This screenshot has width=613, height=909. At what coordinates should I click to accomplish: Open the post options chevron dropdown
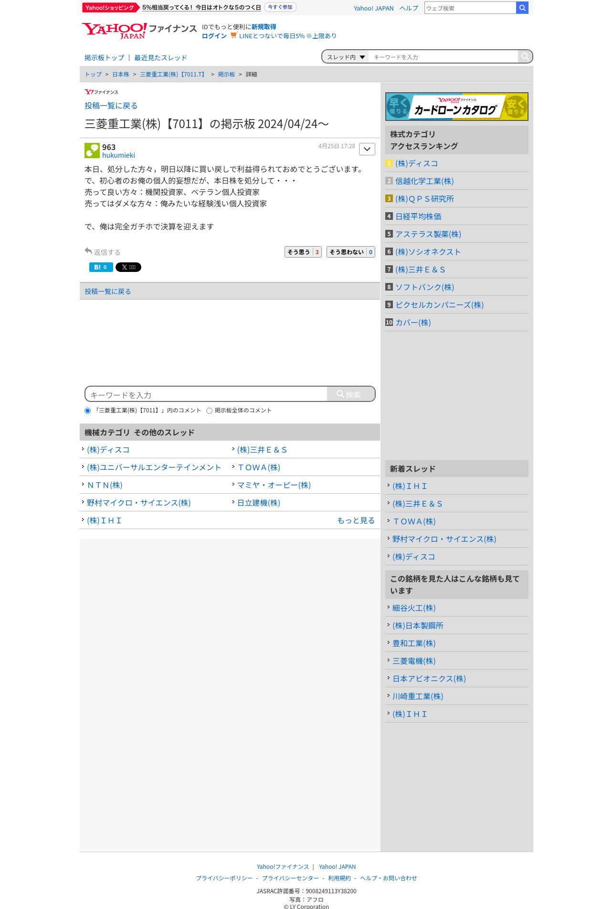367,149
